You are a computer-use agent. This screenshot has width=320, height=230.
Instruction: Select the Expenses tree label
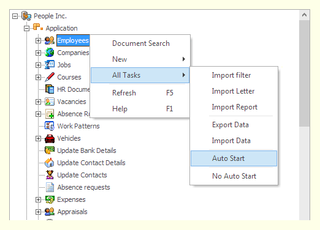pyautogui.click(x=71, y=199)
